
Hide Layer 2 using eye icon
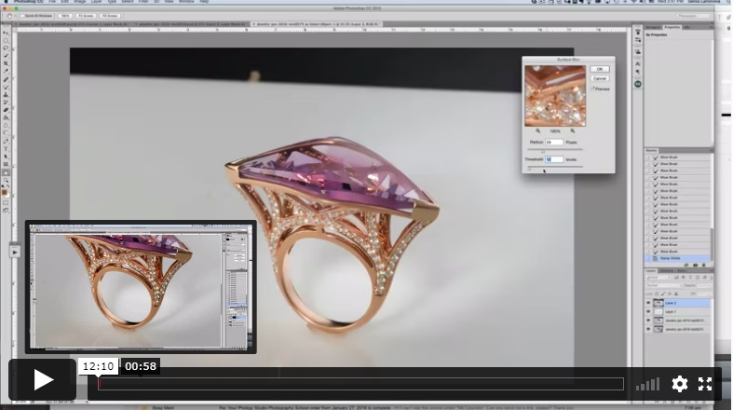tap(648, 303)
